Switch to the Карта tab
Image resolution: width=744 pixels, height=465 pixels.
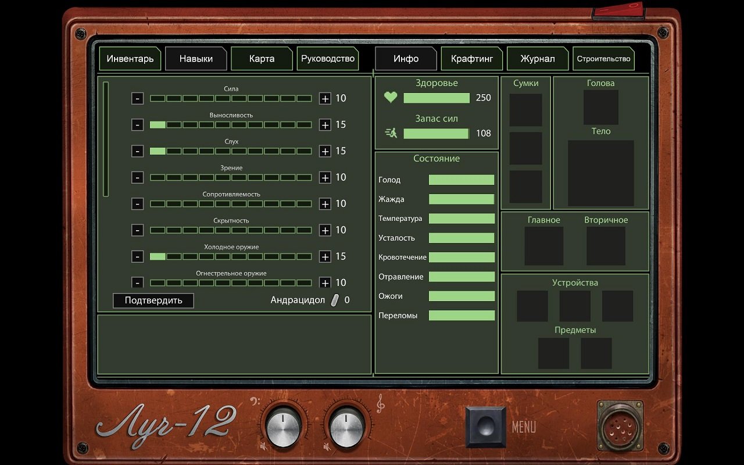pyautogui.click(x=262, y=59)
